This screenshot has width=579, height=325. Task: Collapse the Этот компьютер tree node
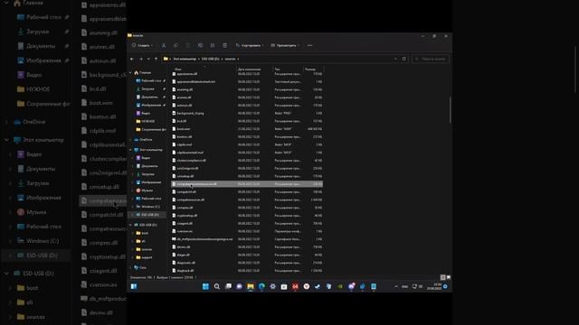point(130,150)
